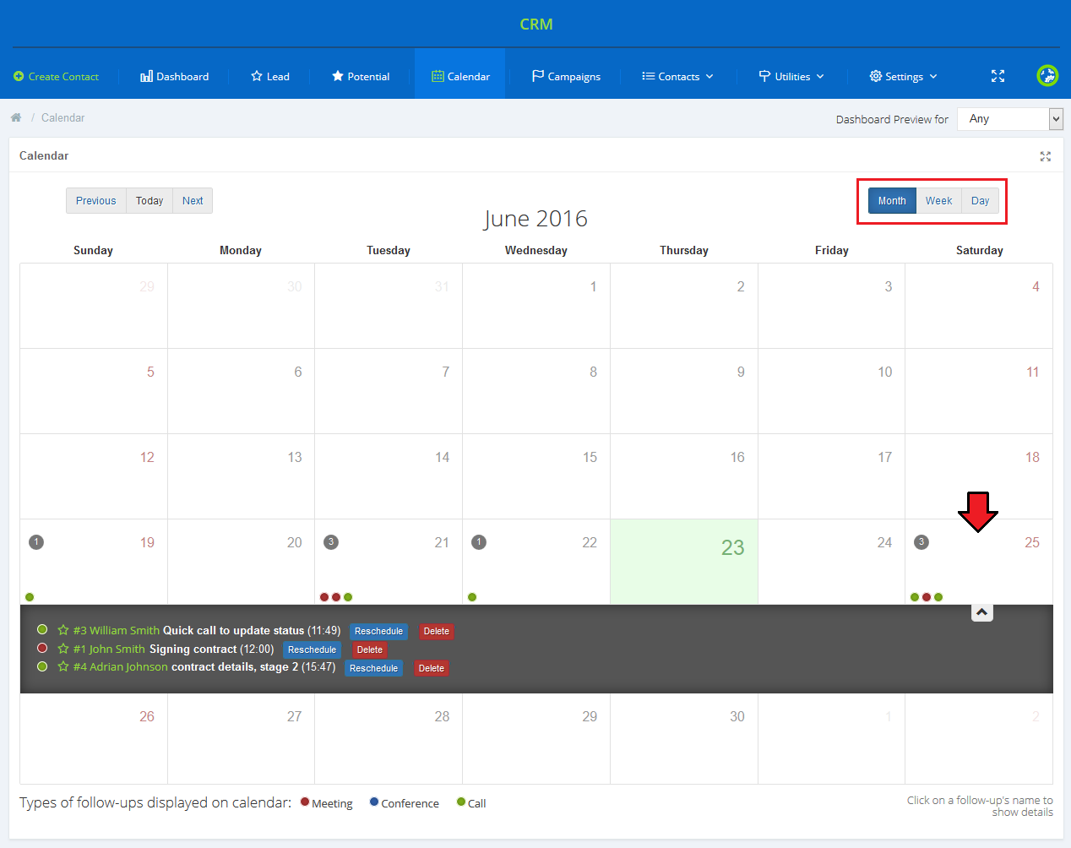The height and width of the screenshot is (848, 1071).
Task: Expand the Utilities menu
Action: [791, 76]
